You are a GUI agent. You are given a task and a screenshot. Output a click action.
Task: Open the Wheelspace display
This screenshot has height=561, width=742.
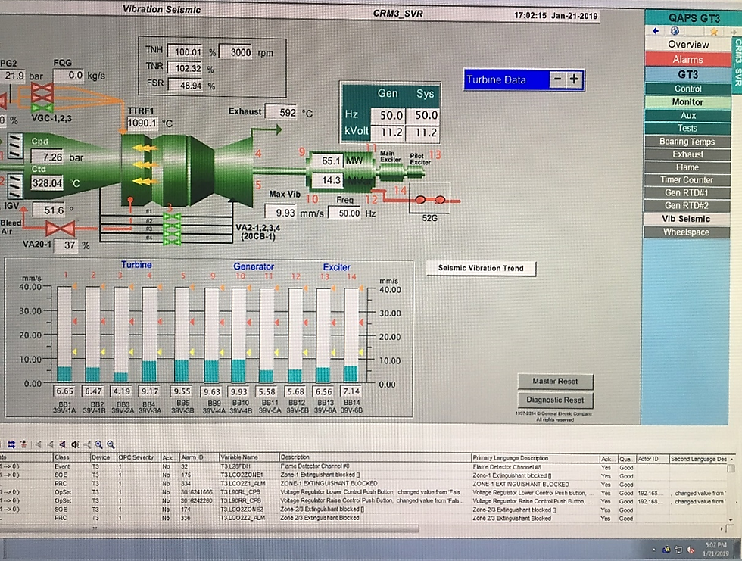click(686, 232)
